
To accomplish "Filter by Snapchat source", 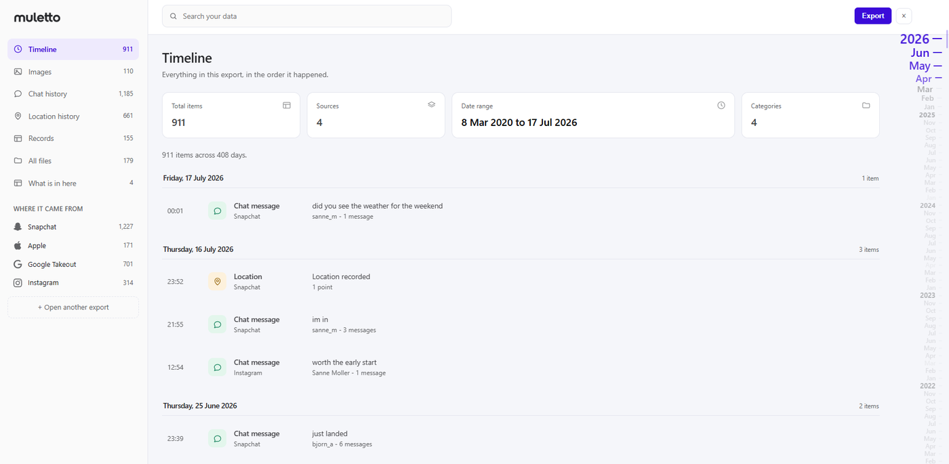I will (73, 227).
